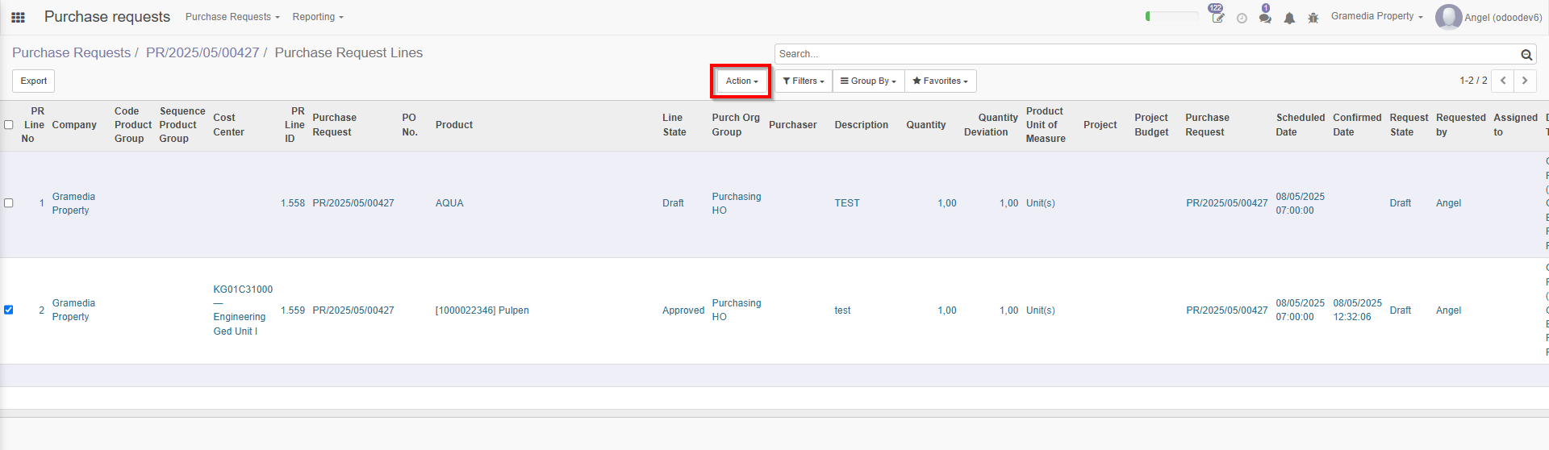Toggle the select-all header checkbox
This screenshot has height=450, width=1549.
coord(9,125)
